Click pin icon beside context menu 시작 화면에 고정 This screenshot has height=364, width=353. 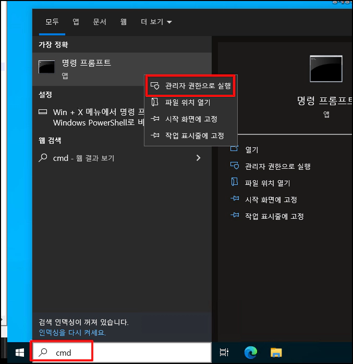tap(155, 119)
